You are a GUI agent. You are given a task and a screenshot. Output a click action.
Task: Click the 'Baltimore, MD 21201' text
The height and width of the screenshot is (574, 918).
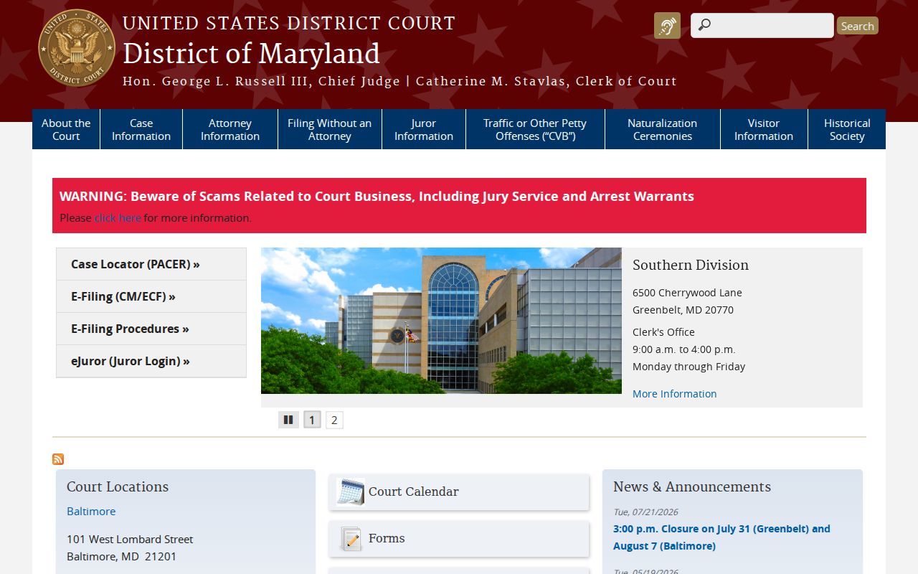[x=121, y=556]
